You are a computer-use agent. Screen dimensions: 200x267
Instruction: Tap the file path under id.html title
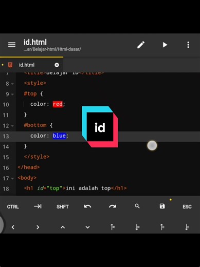52,49
